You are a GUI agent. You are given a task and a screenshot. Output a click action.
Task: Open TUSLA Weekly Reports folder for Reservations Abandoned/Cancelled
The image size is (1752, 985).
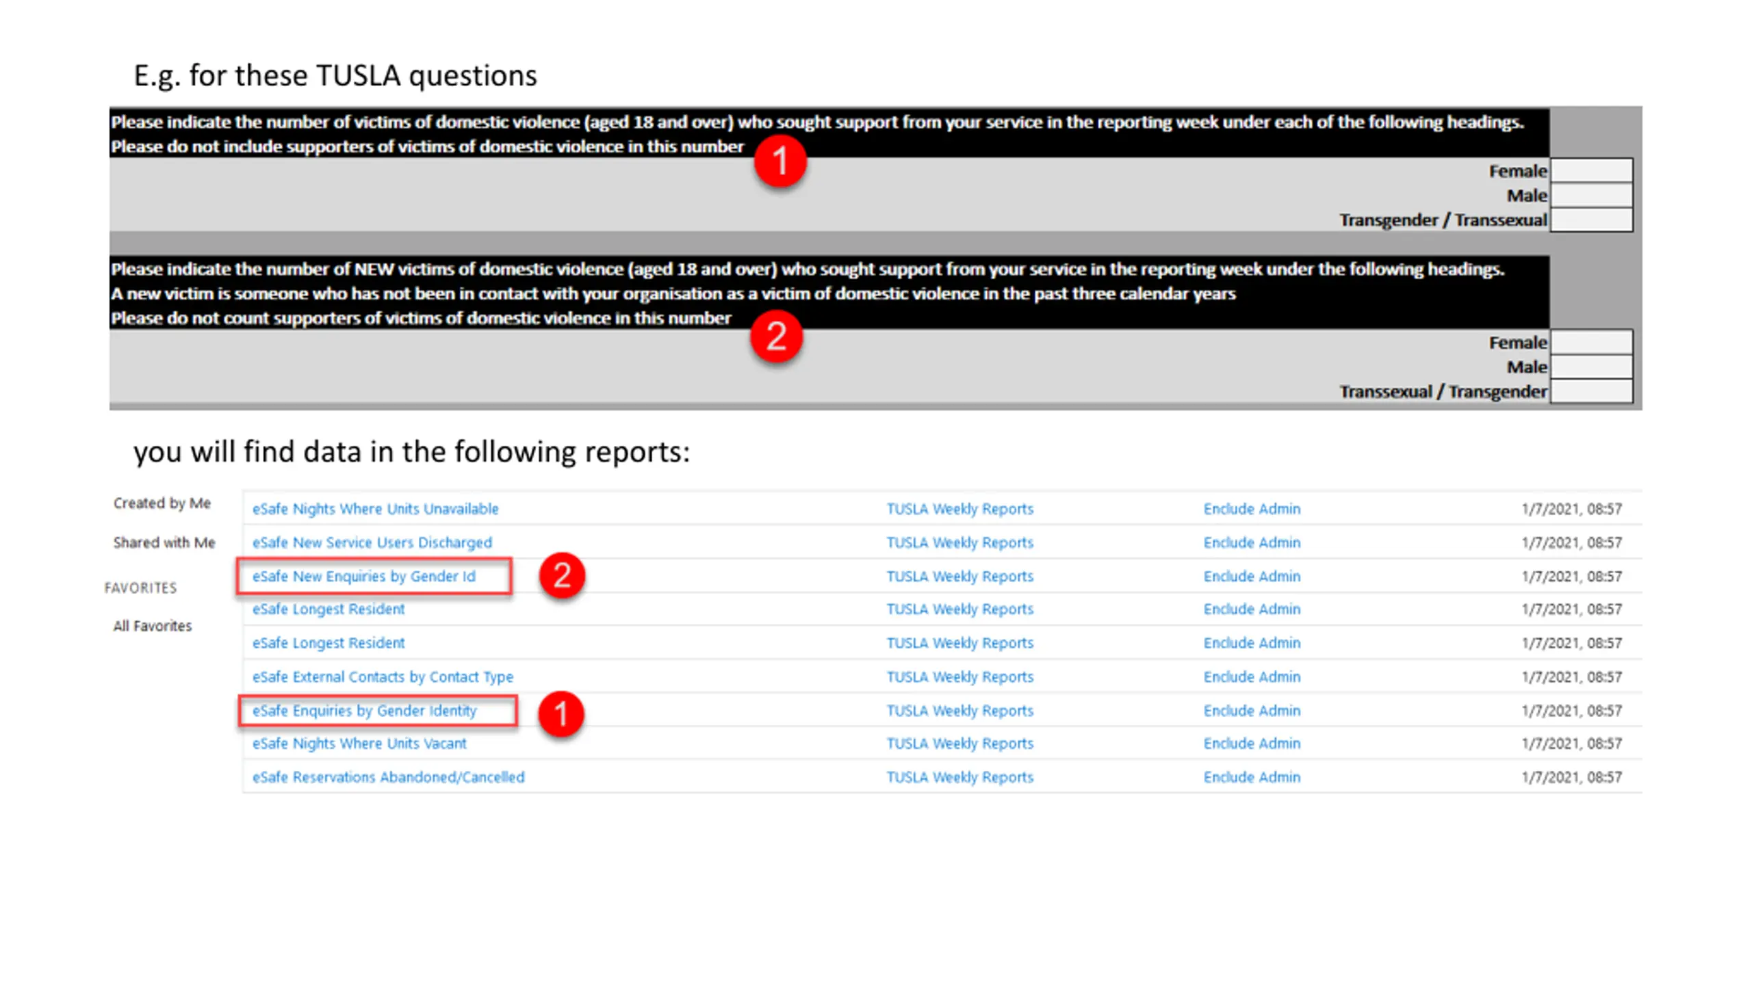pyautogui.click(x=959, y=777)
